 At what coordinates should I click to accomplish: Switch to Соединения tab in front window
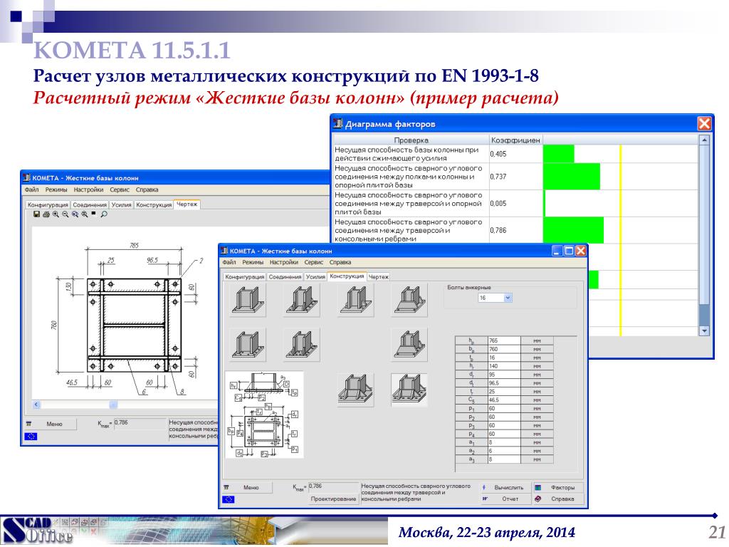click(285, 277)
